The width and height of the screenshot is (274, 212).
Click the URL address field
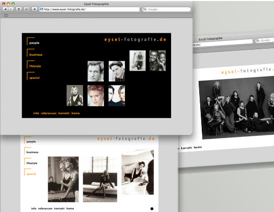89,9
